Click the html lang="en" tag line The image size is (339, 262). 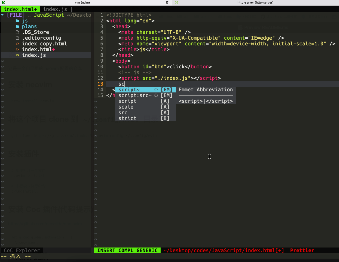tap(130, 21)
